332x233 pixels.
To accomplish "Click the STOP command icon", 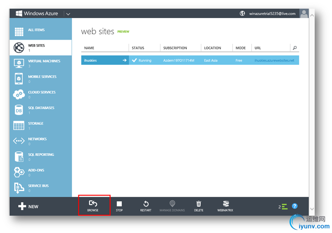I will pos(119,204).
